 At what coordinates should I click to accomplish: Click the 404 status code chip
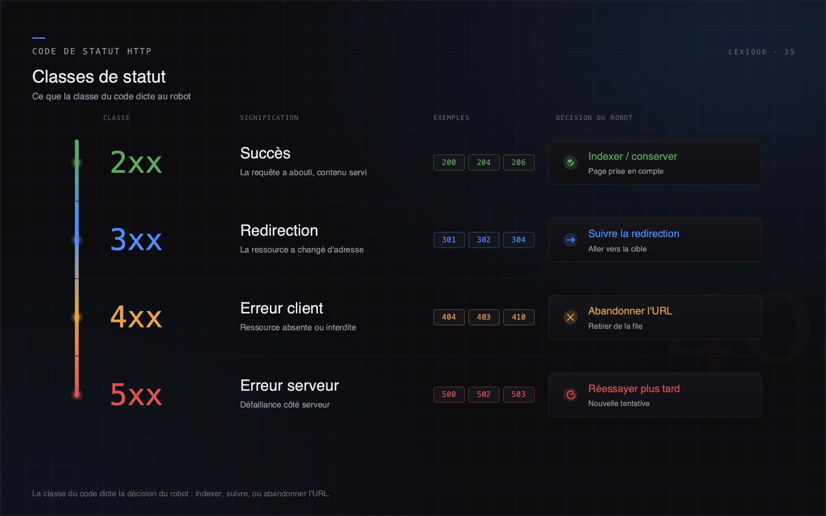pos(449,317)
